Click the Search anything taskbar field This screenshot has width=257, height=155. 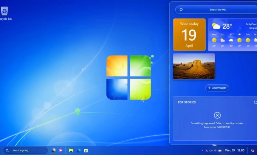pyautogui.click(x=25, y=150)
